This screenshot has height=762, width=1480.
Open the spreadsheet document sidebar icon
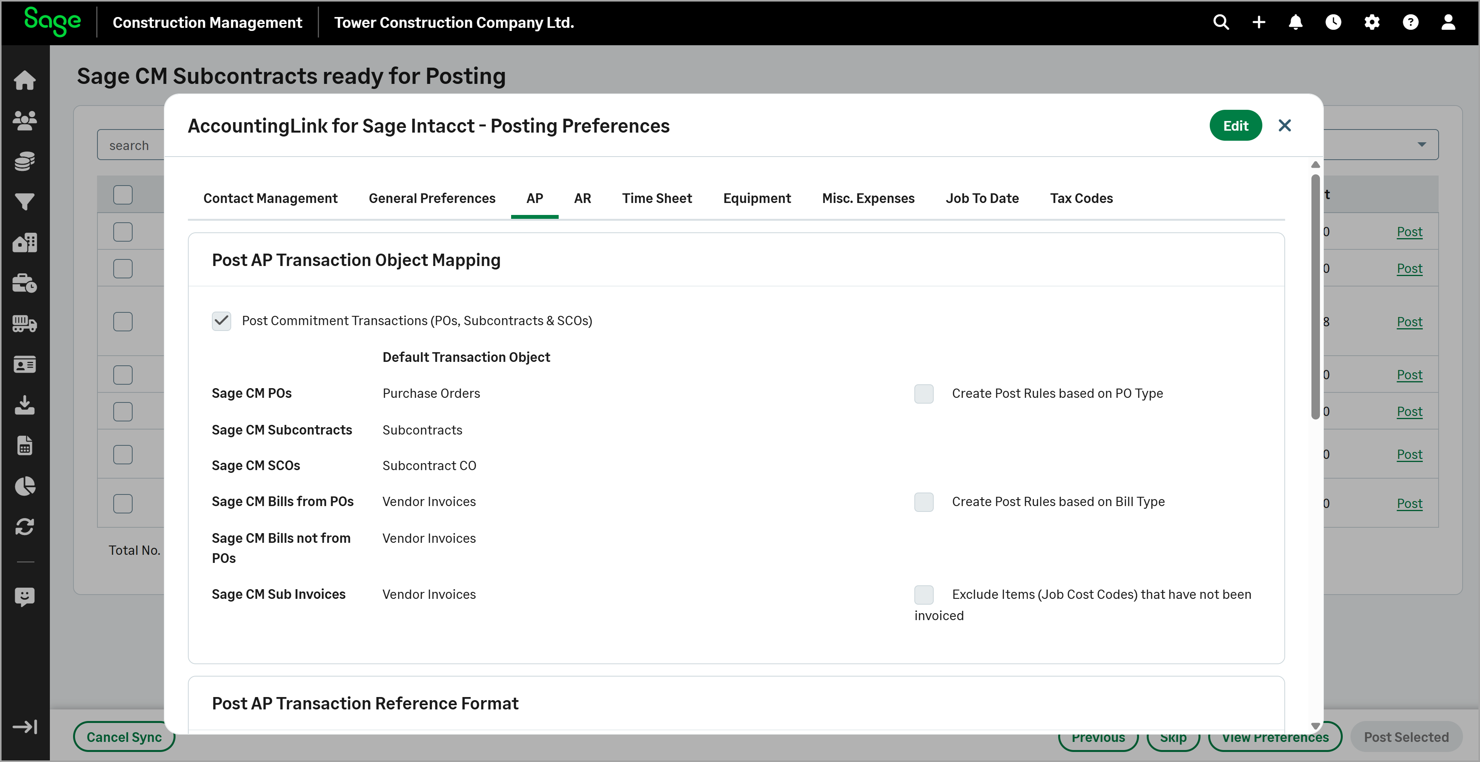click(25, 445)
